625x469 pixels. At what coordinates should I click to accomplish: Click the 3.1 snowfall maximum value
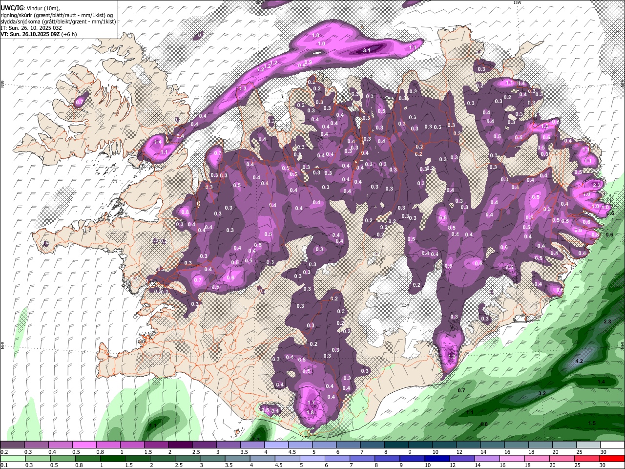[367, 50]
